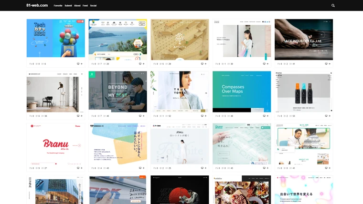Click plus icon under Make it Happy card
The image size is (363, 204).
[267, 64]
